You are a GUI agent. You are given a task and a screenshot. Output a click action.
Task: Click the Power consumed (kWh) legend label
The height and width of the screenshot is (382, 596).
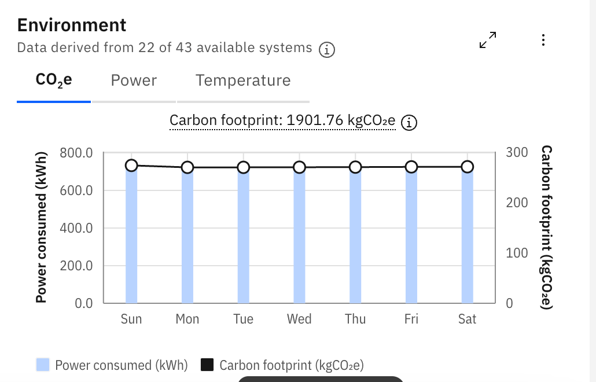pyautogui.click(x=122, y=365)
